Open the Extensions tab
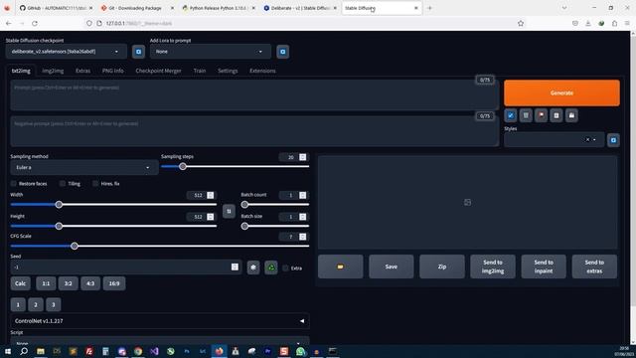Image resolution: width=636 pixels, height=358 pixels. pos(262,71)
